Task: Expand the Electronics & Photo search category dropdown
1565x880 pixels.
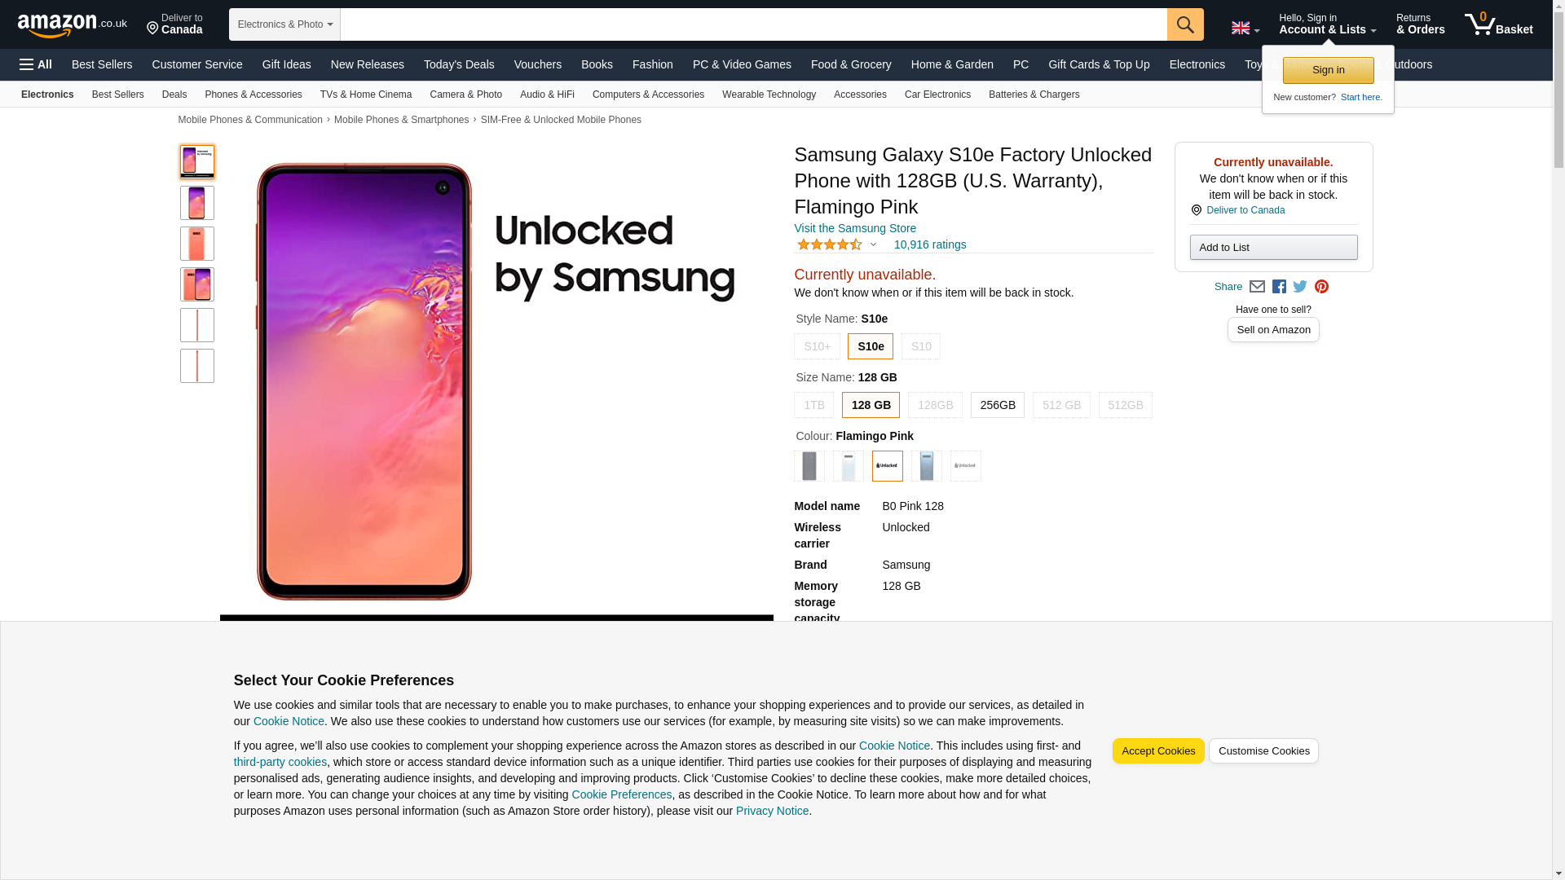Action: [284, 24]
